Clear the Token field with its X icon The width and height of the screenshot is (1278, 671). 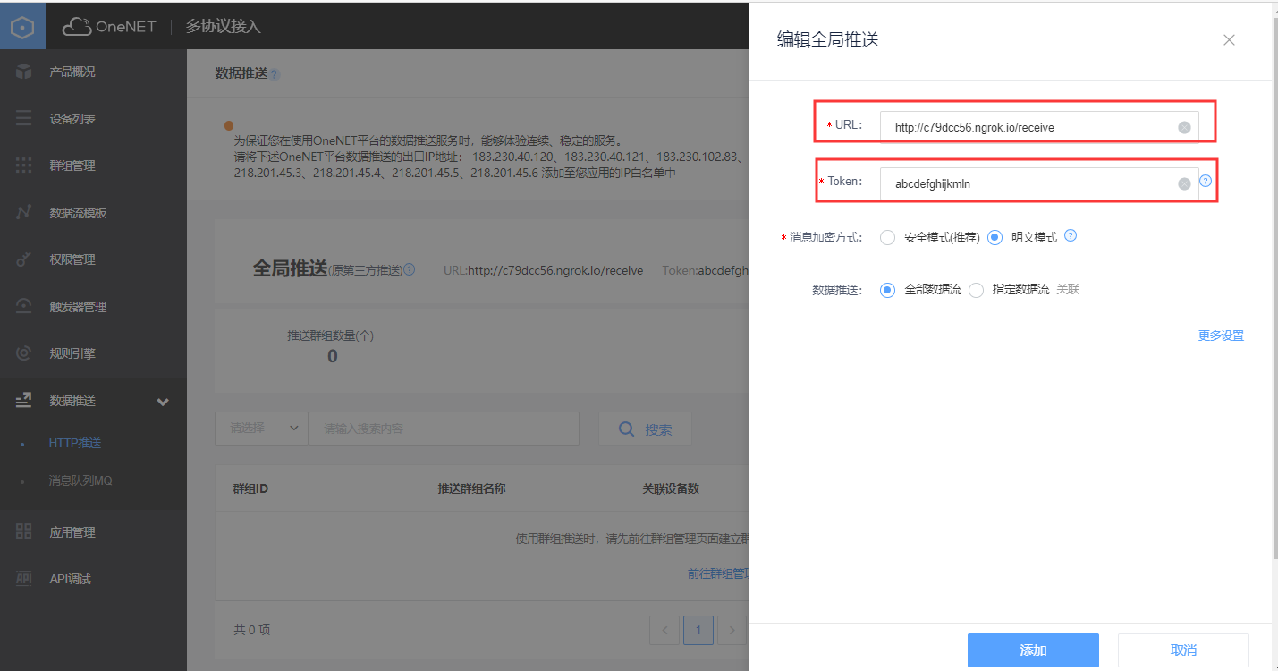1184,183
